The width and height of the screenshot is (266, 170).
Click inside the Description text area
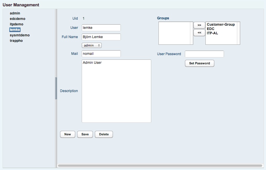point(116,91)
